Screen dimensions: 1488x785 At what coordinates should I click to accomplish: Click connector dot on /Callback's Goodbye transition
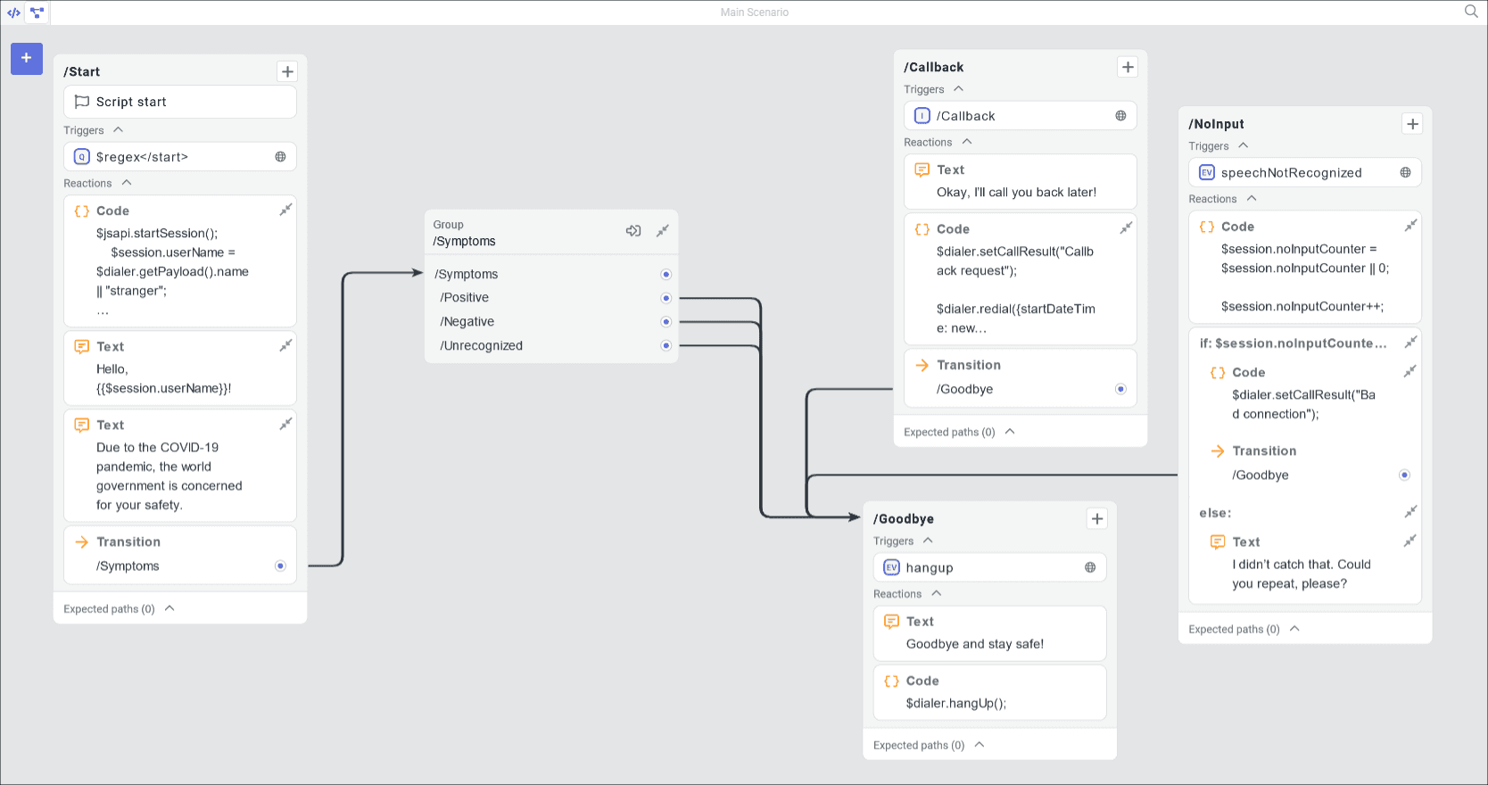click(x=1120, y=389)
